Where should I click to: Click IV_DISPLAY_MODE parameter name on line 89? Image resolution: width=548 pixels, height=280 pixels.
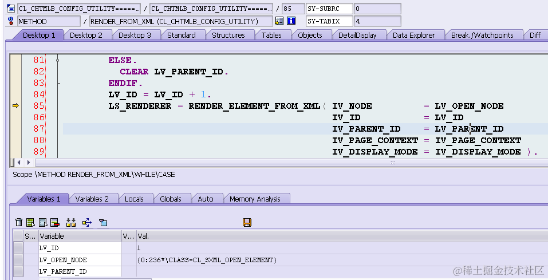[374, 152]
